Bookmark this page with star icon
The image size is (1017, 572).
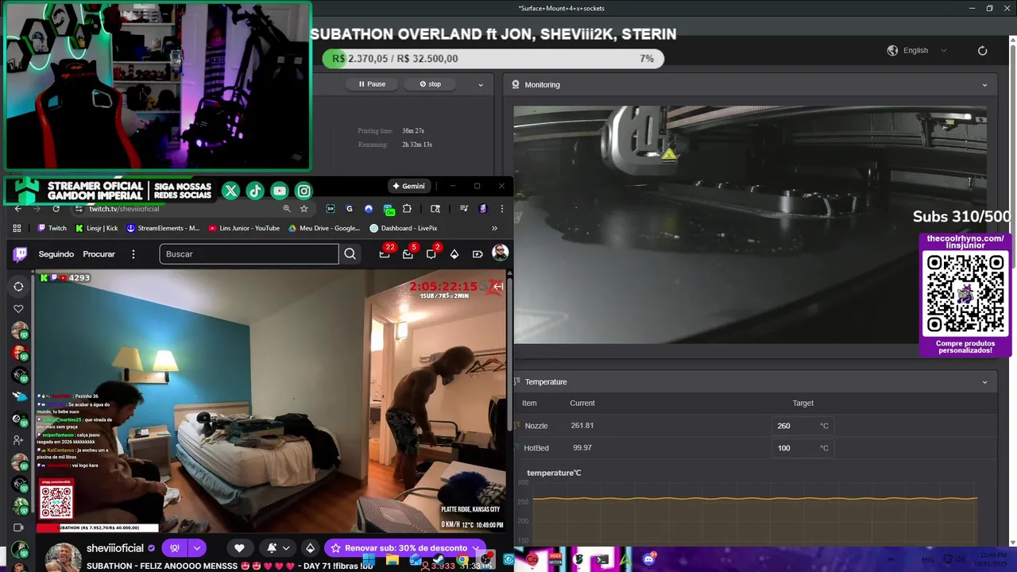(304, 209)
